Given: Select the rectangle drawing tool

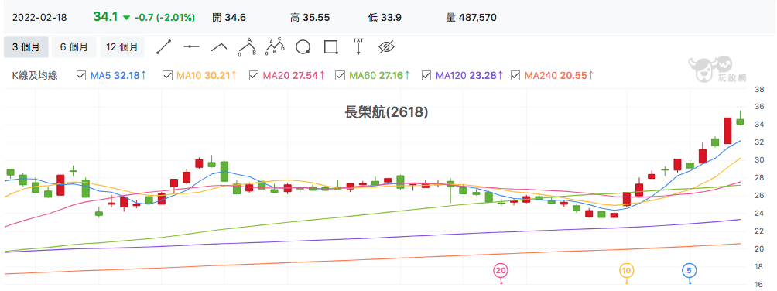Looking at the screenshot, I should click(x=330, y=47).
